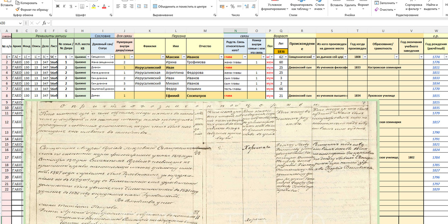
Task: Select cell with name Ефимий
Action: 176,96
